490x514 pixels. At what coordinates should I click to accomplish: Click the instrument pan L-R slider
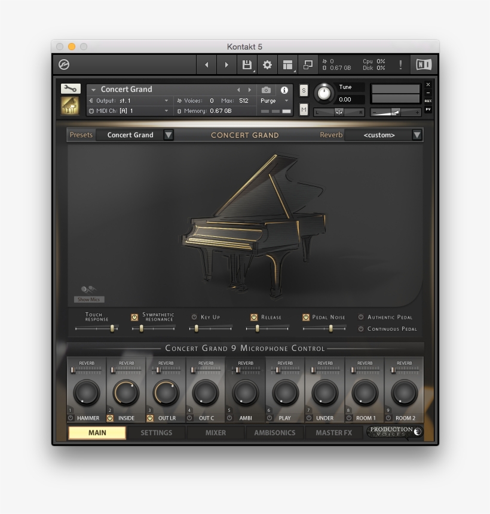(339, 112)
